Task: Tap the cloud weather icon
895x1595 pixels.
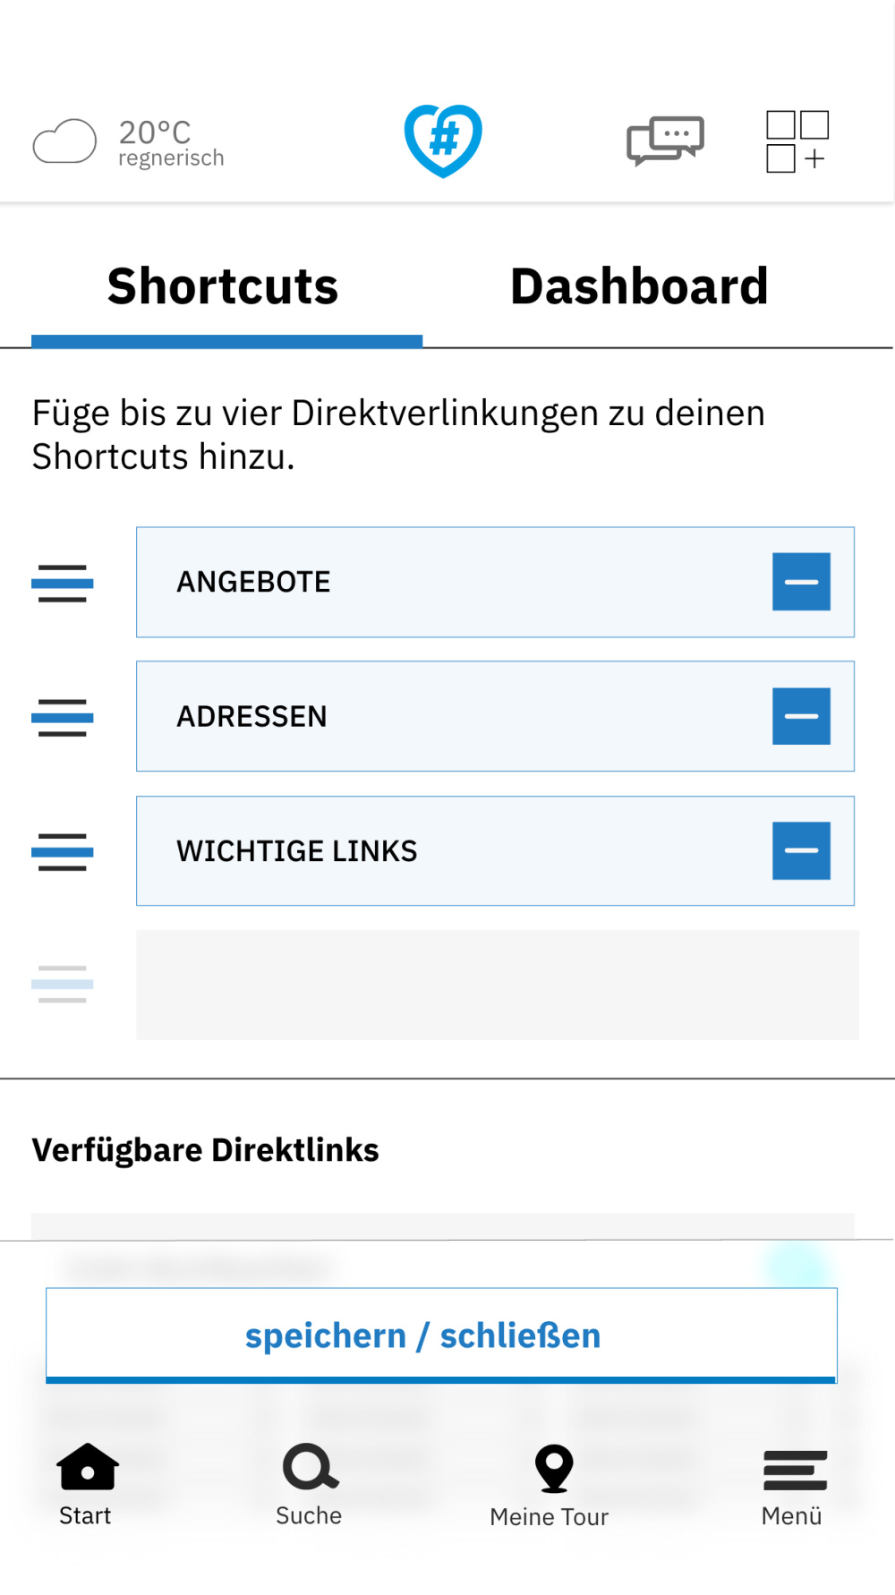Action: point(64,141)
